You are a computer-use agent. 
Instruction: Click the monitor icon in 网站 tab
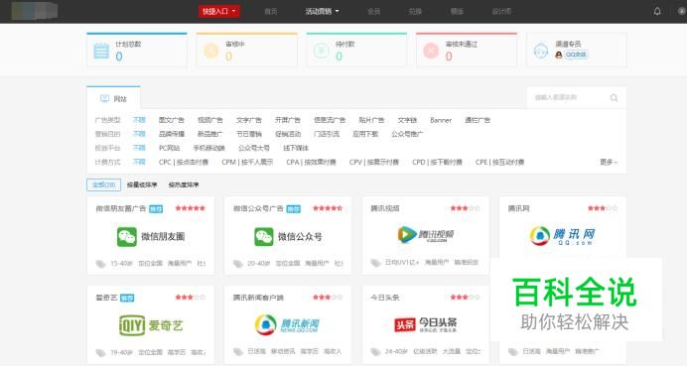tap(104, 98)
